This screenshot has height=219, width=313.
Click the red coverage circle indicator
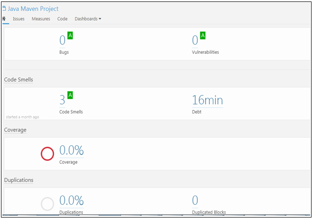click(x=47, y=154)
